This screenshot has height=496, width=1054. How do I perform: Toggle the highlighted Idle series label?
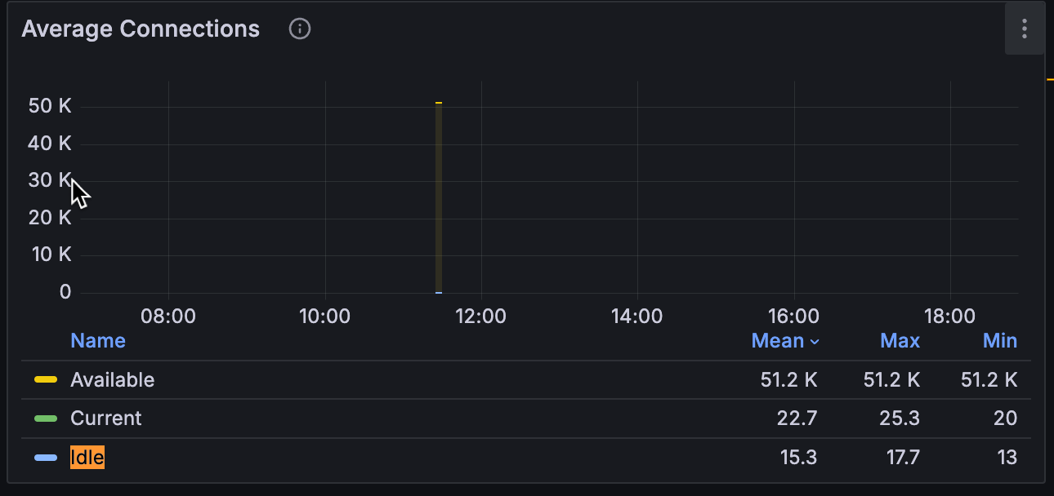(87, 458)
